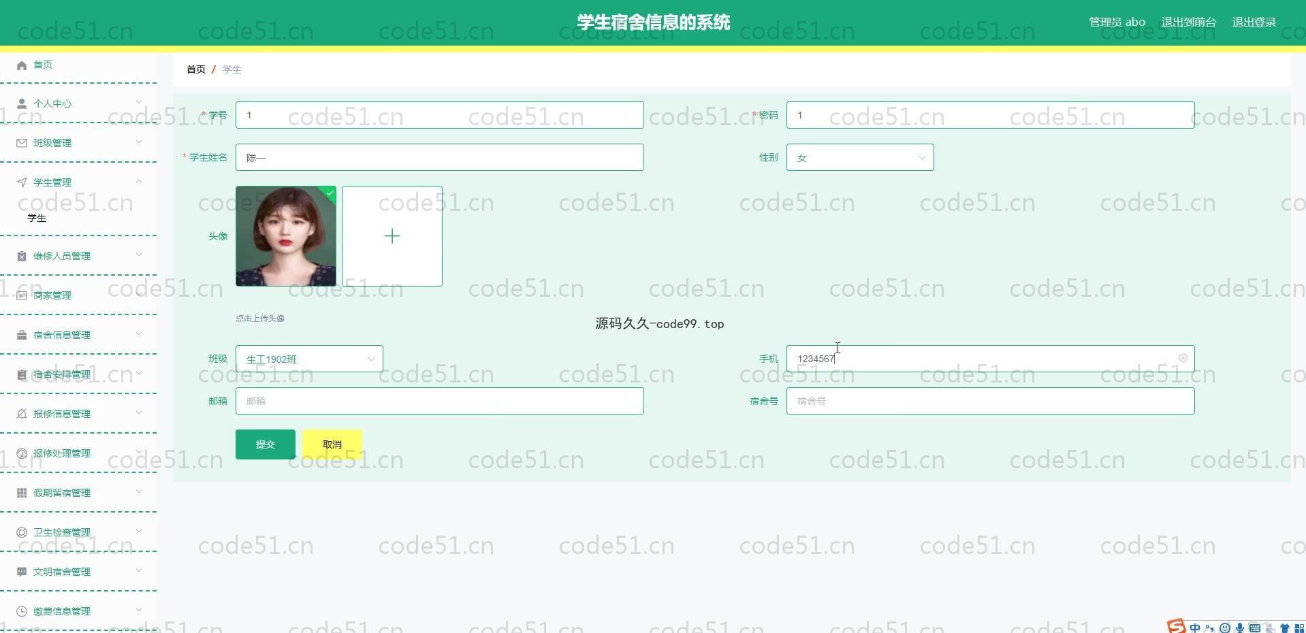Screen dimensions: 1306x633
Task: Click the lifebuoy icon for 卫生检查管理
Action: click(22, 532)
